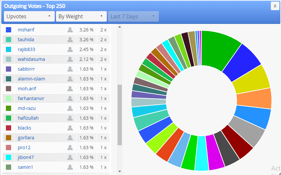Click the profile icon next to jibon47

70,157
